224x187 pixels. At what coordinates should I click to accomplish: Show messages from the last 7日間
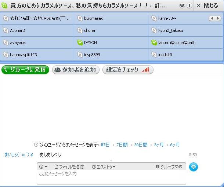pos(122,145)
